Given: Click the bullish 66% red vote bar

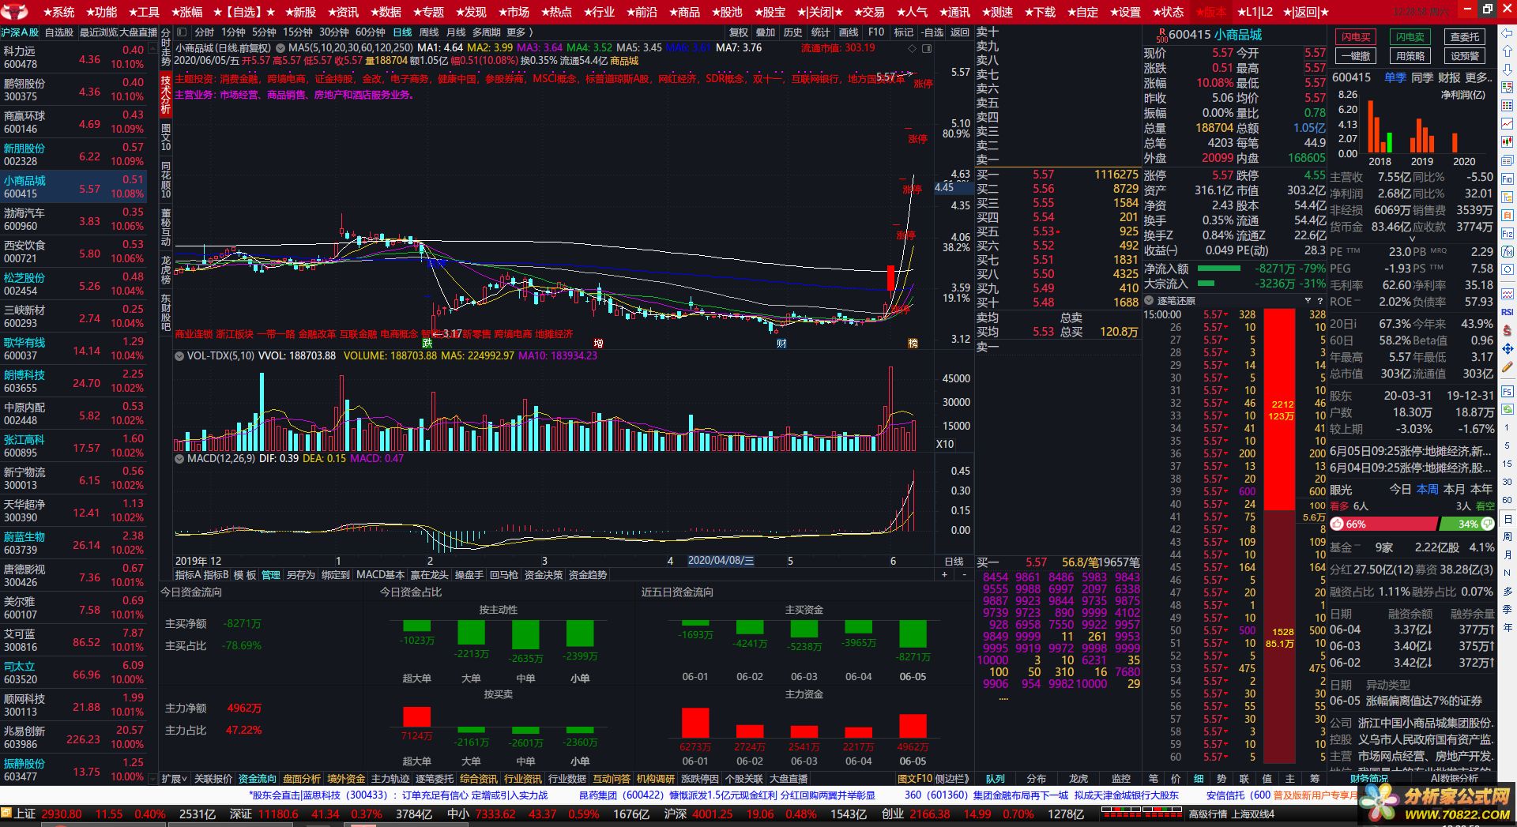Looking at the screenshot, I should [x=1383, y=524].
